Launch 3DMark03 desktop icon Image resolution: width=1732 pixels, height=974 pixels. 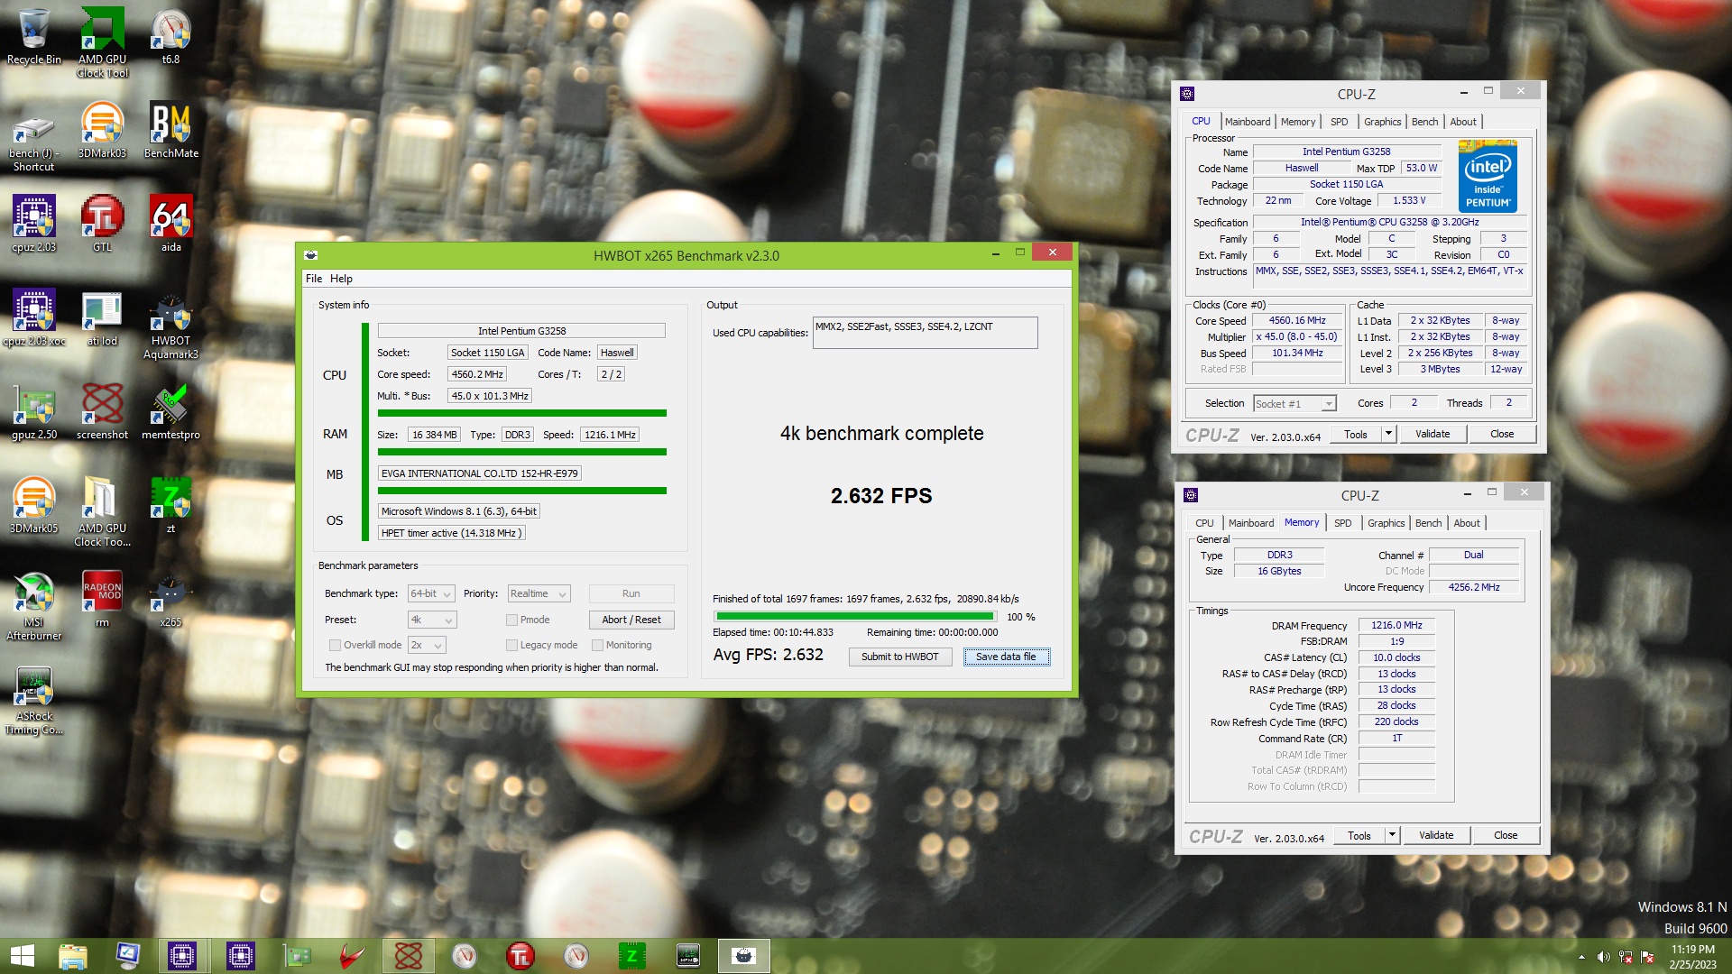point(102,130)
